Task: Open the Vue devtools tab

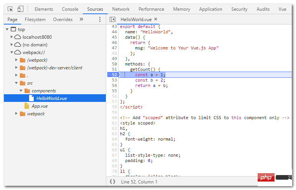Action: click(x=283, y=9)
